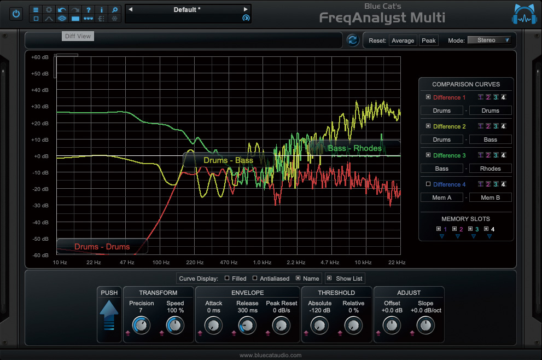Image resolution: width=542 pixels, height=360 pixels.
Task: Toggle the Antialiased checkbox
Action: tap(255, 278)
